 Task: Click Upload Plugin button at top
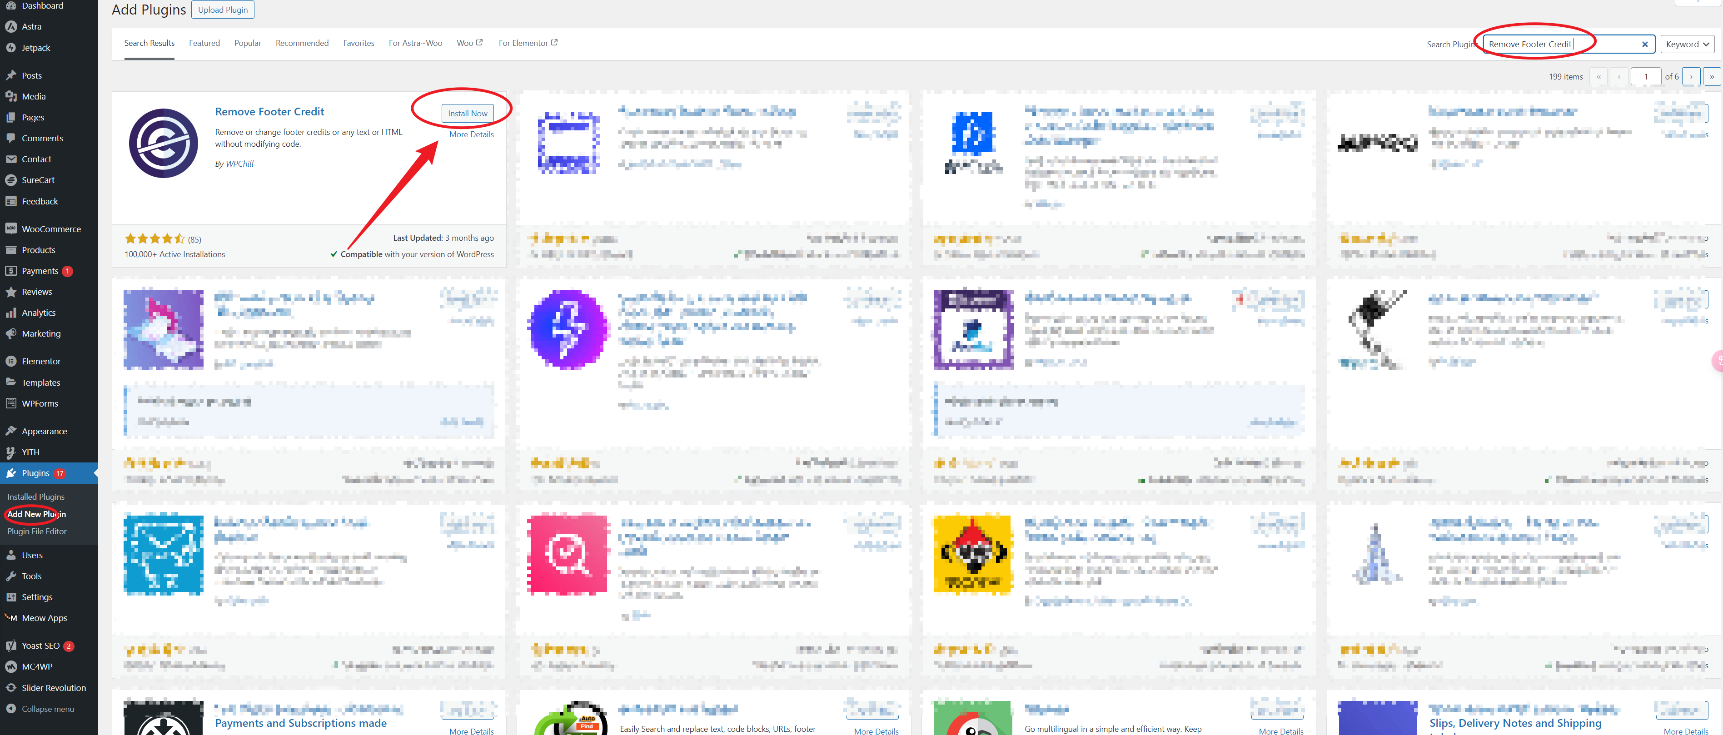(221, 10)
